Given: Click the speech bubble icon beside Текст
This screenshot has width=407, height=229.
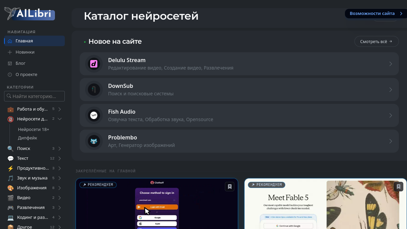Looking at the screenshot, I should (11, 158).
